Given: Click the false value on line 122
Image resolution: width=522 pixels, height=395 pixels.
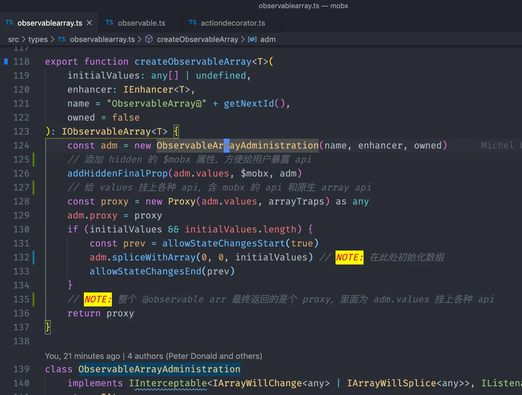Looking at the screenshot, I should [126, 117].
